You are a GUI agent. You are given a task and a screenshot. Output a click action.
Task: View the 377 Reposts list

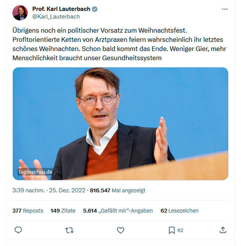[28, 210]
